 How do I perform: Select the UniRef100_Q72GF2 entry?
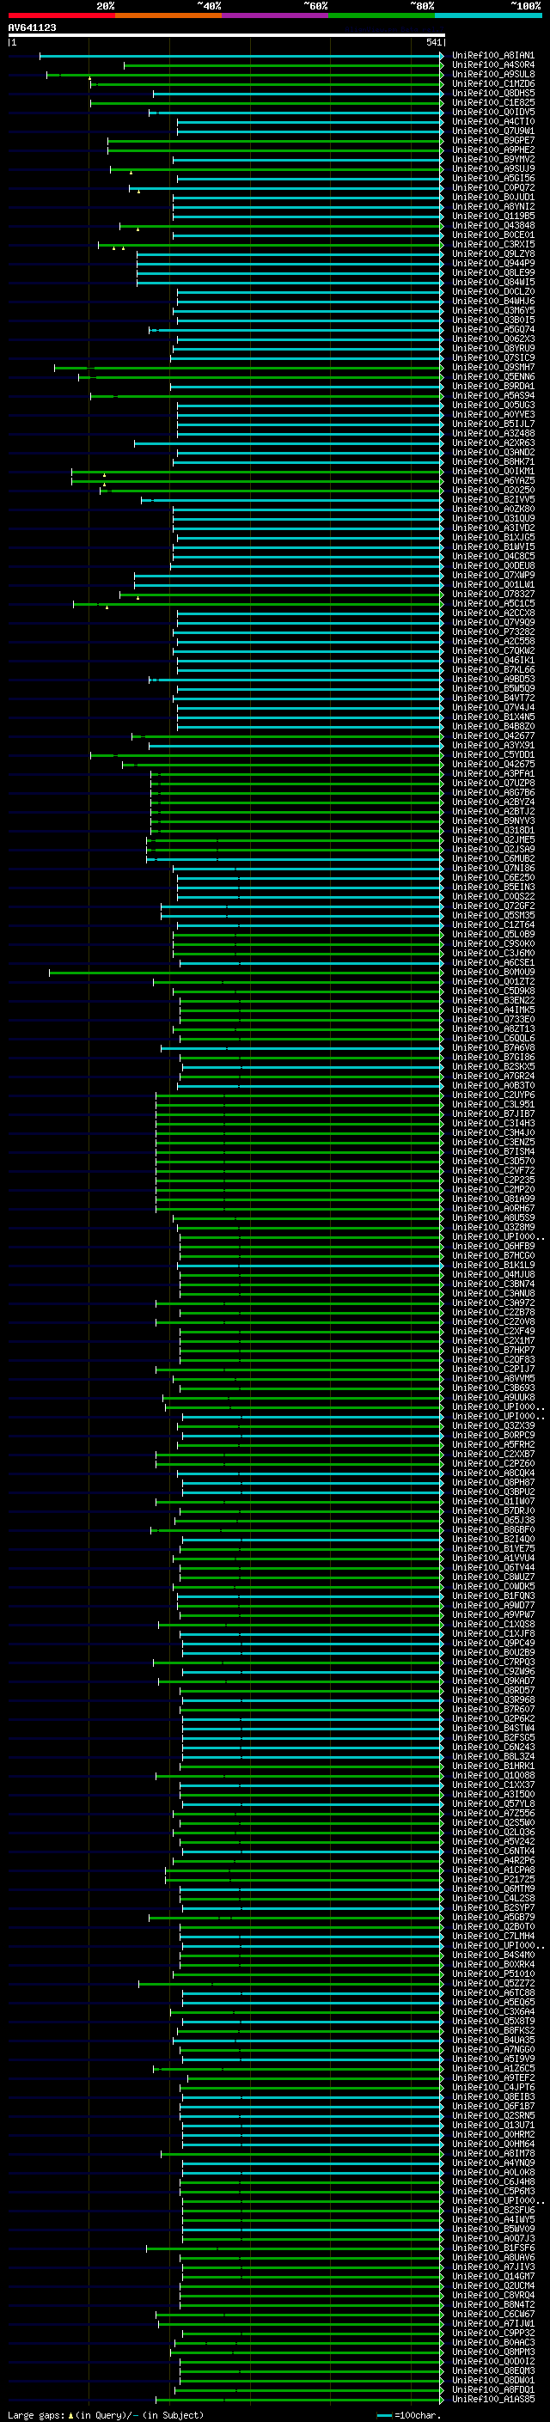click(x=493, y=906)
